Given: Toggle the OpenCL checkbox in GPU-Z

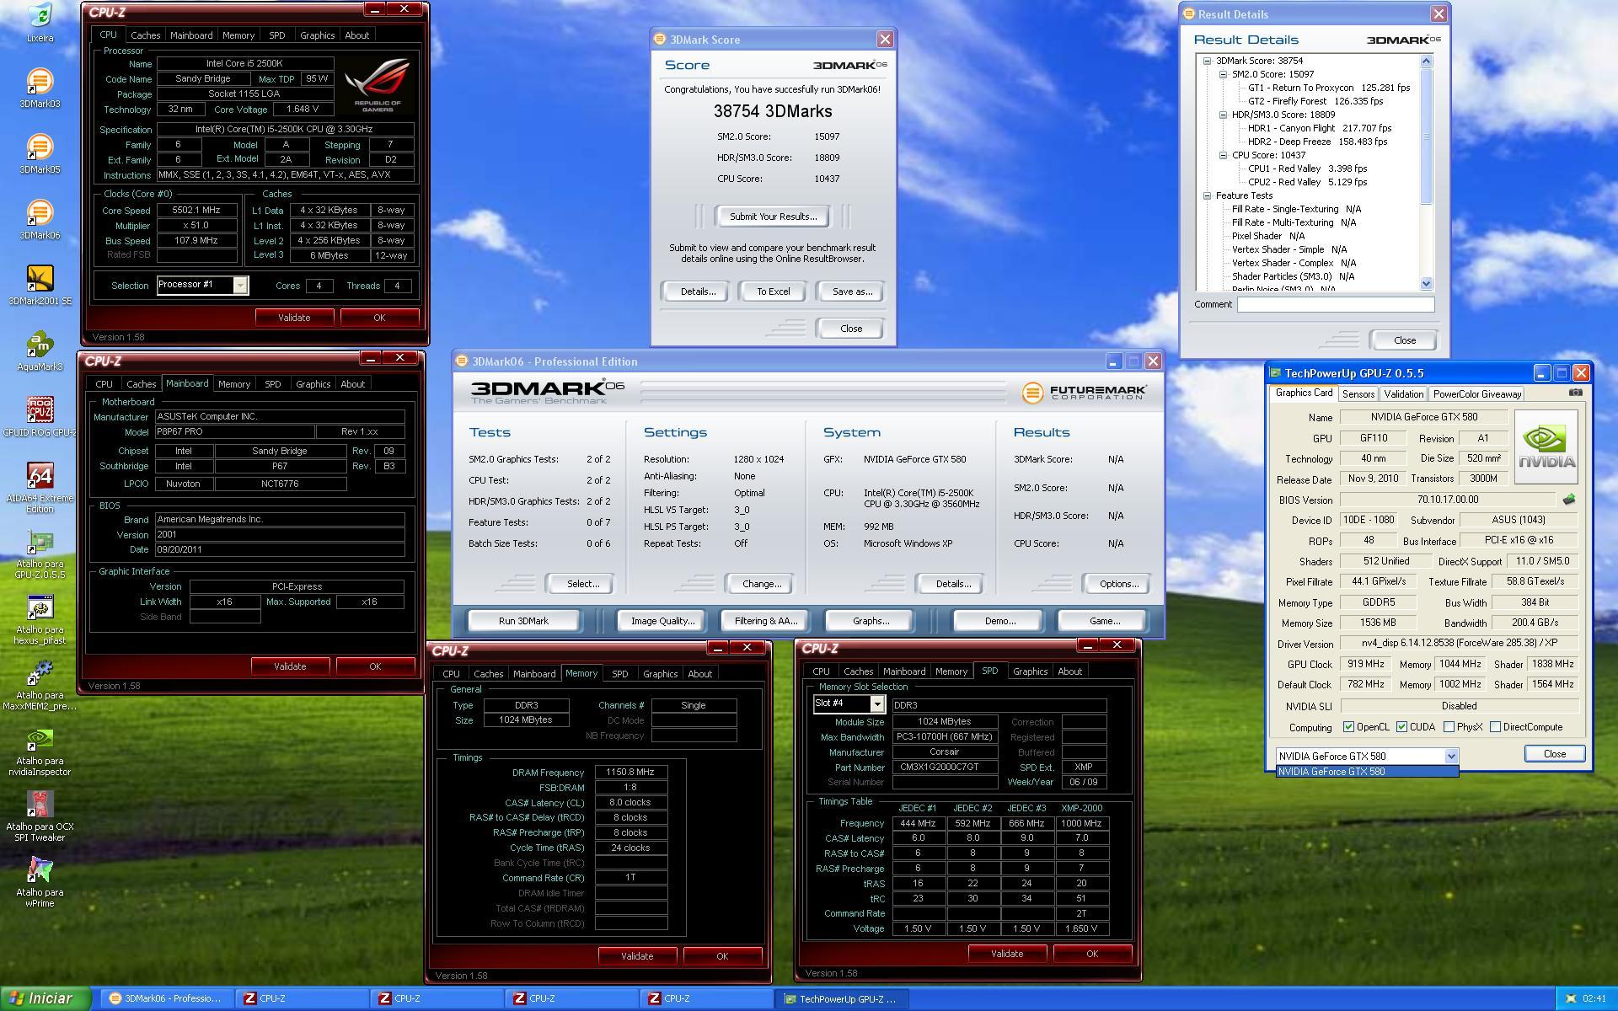Looking at the screenshot, I should point(1348,727).
